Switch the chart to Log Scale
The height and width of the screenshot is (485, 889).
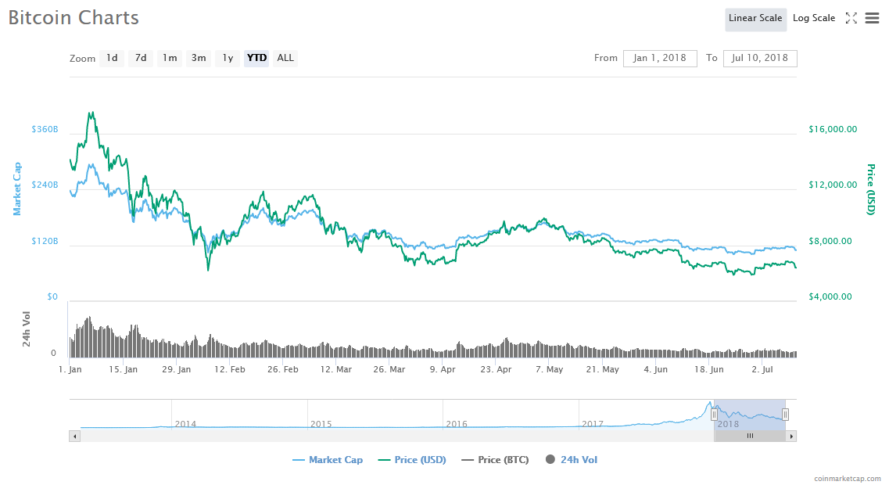[x=813, y=17]
